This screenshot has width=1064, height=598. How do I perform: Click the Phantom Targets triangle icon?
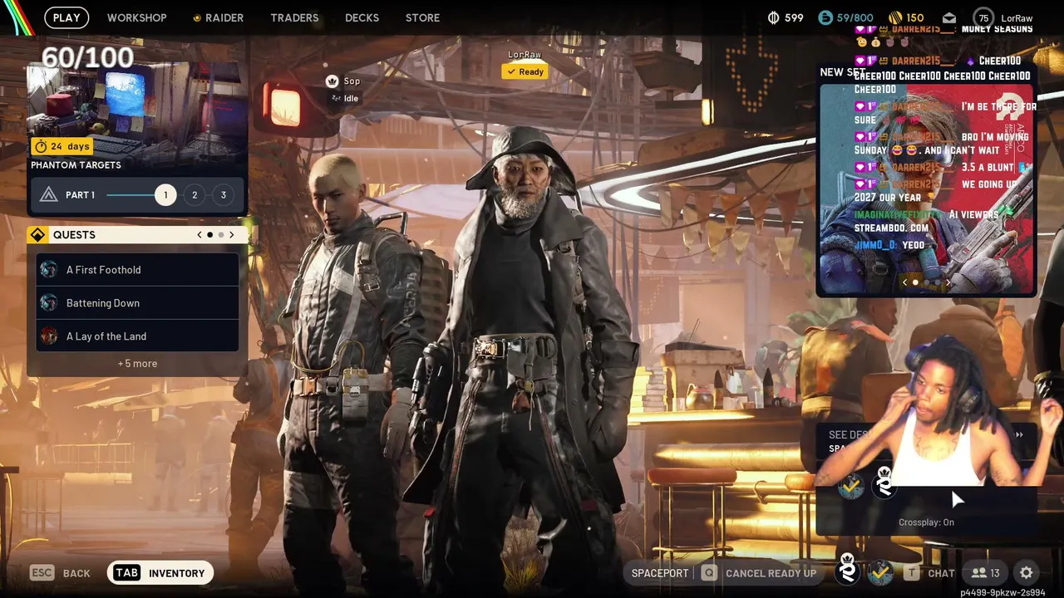point(48,194)
